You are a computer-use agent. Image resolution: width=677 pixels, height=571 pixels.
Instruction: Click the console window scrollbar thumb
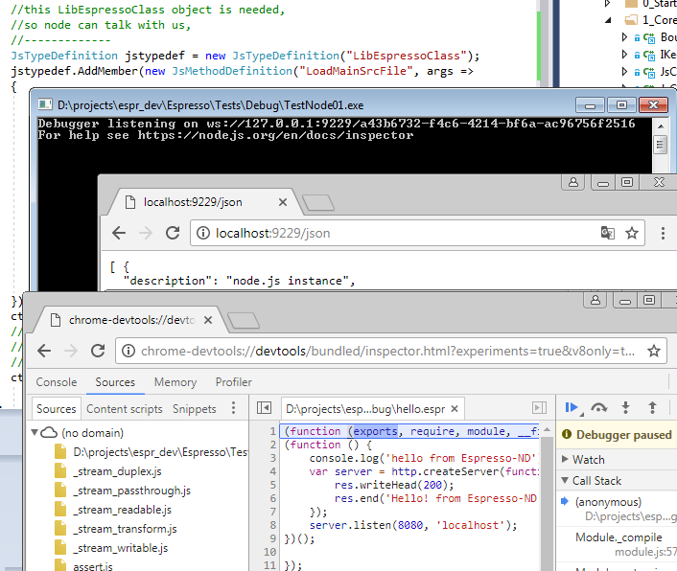[x=660, y=145]
